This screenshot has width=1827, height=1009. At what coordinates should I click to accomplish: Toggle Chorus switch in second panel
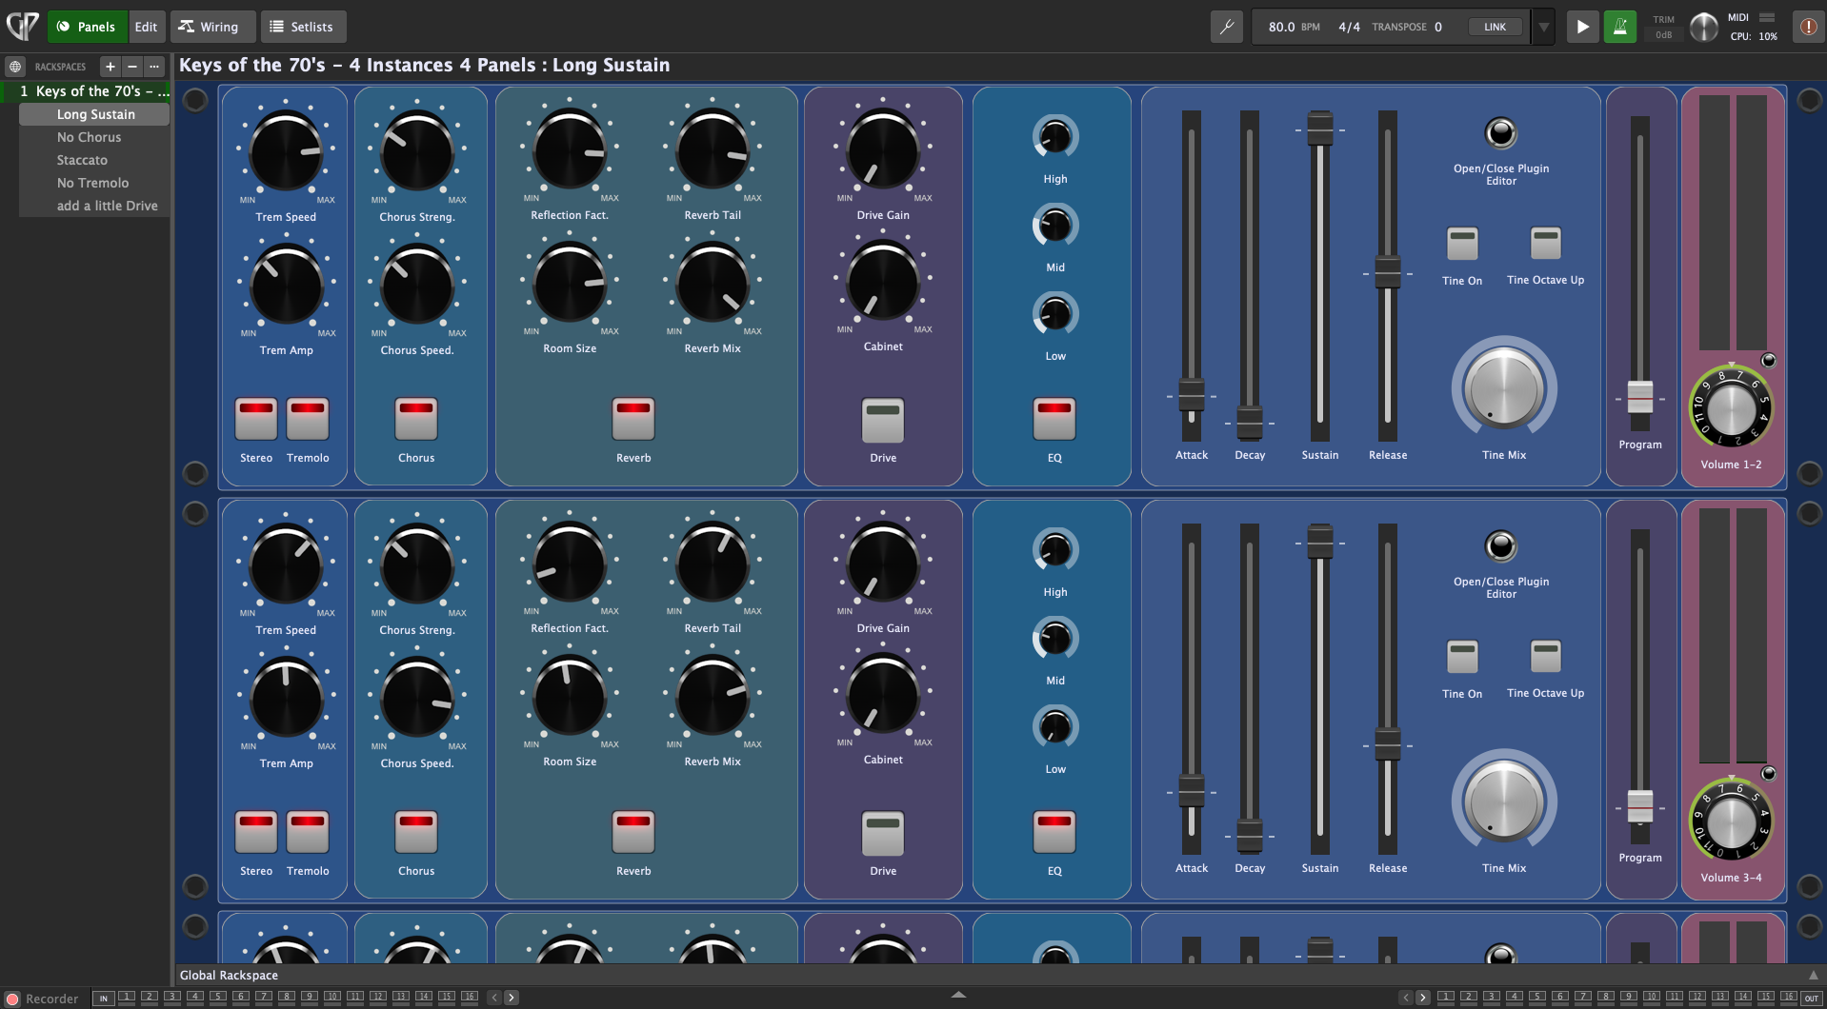click(x=416, y=832)
